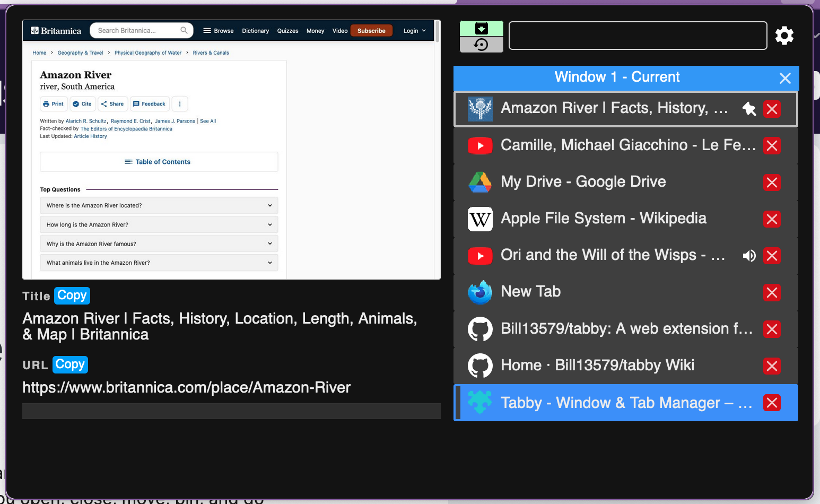Click the more options dots in the preview
This screenshot has height=504, width=820.
180,104
